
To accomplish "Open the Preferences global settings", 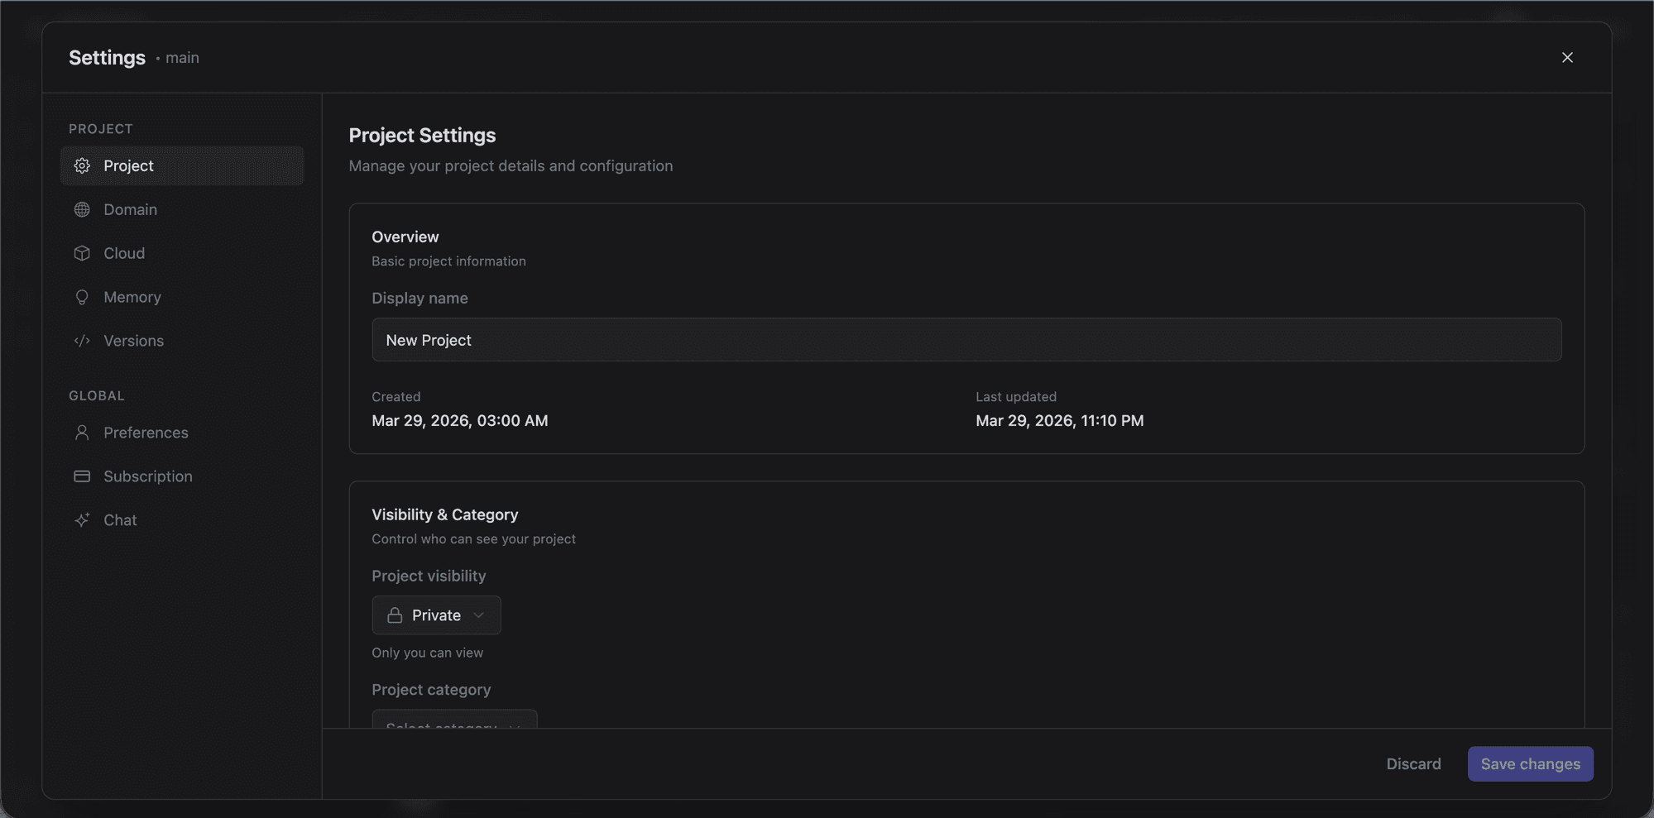I will click(x=182, y=433).
